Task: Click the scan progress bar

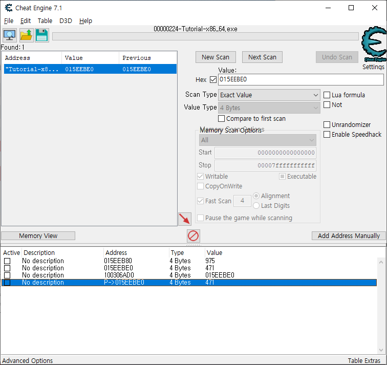Action: point(205,36)
